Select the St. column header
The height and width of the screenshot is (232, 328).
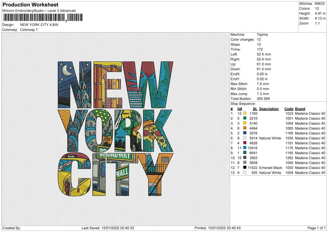254,108
